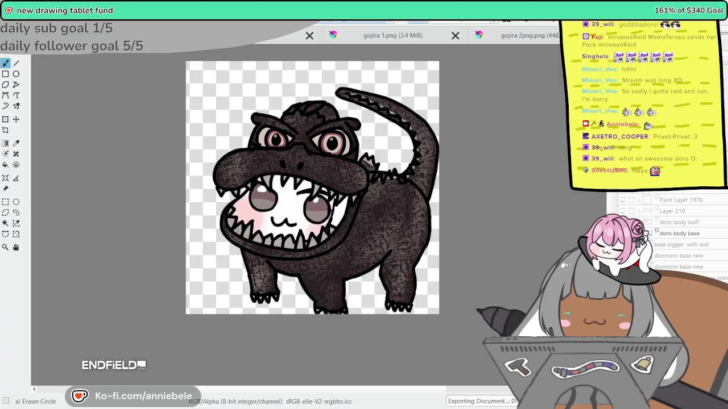Close the document tab before gojira 1.png
This screenshot has width=728, height=409.
(309, 35)
